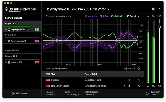Click the volume speaker icon under slider
This screenshot has height=102, width=166.
(159, 86)
